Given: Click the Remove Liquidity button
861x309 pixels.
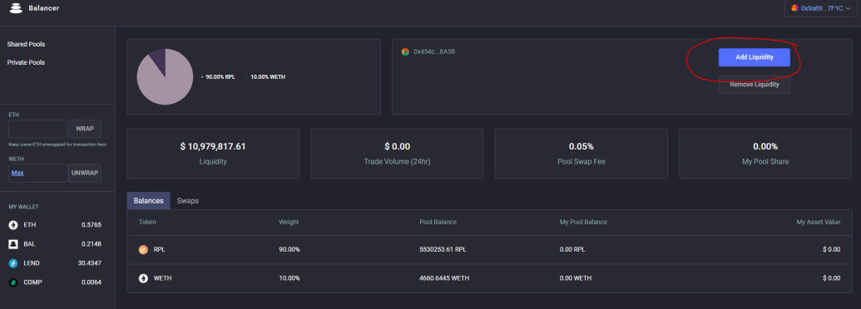Looking at the screenshot, I should 754,85.
